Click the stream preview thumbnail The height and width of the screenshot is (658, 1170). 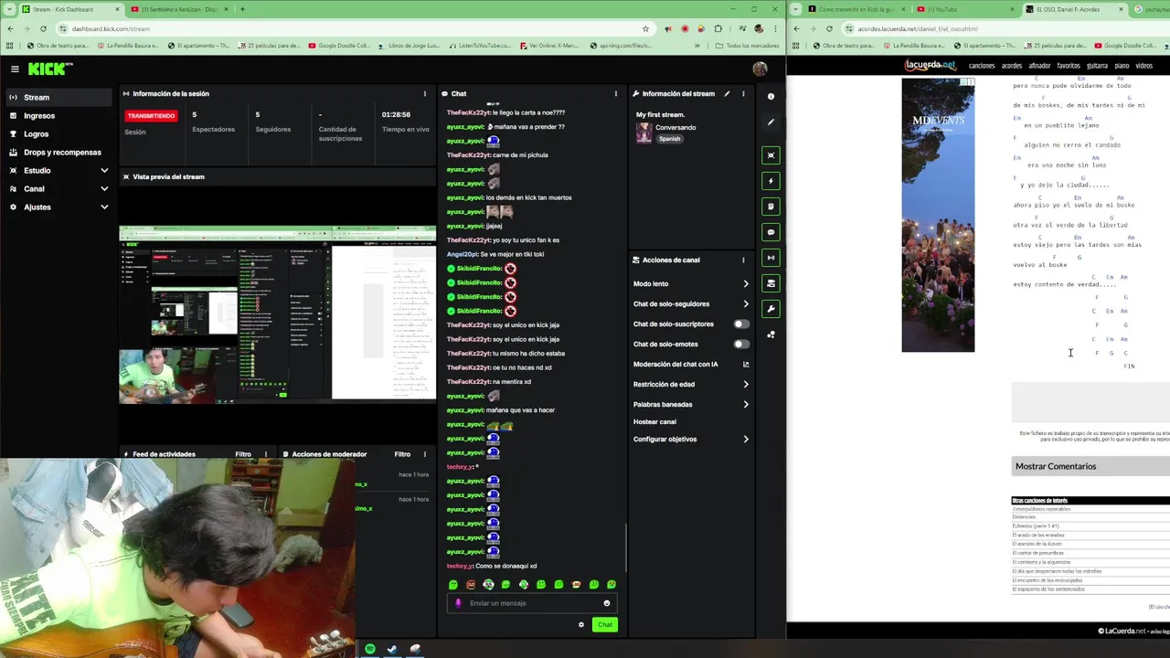tap(278, 313)
